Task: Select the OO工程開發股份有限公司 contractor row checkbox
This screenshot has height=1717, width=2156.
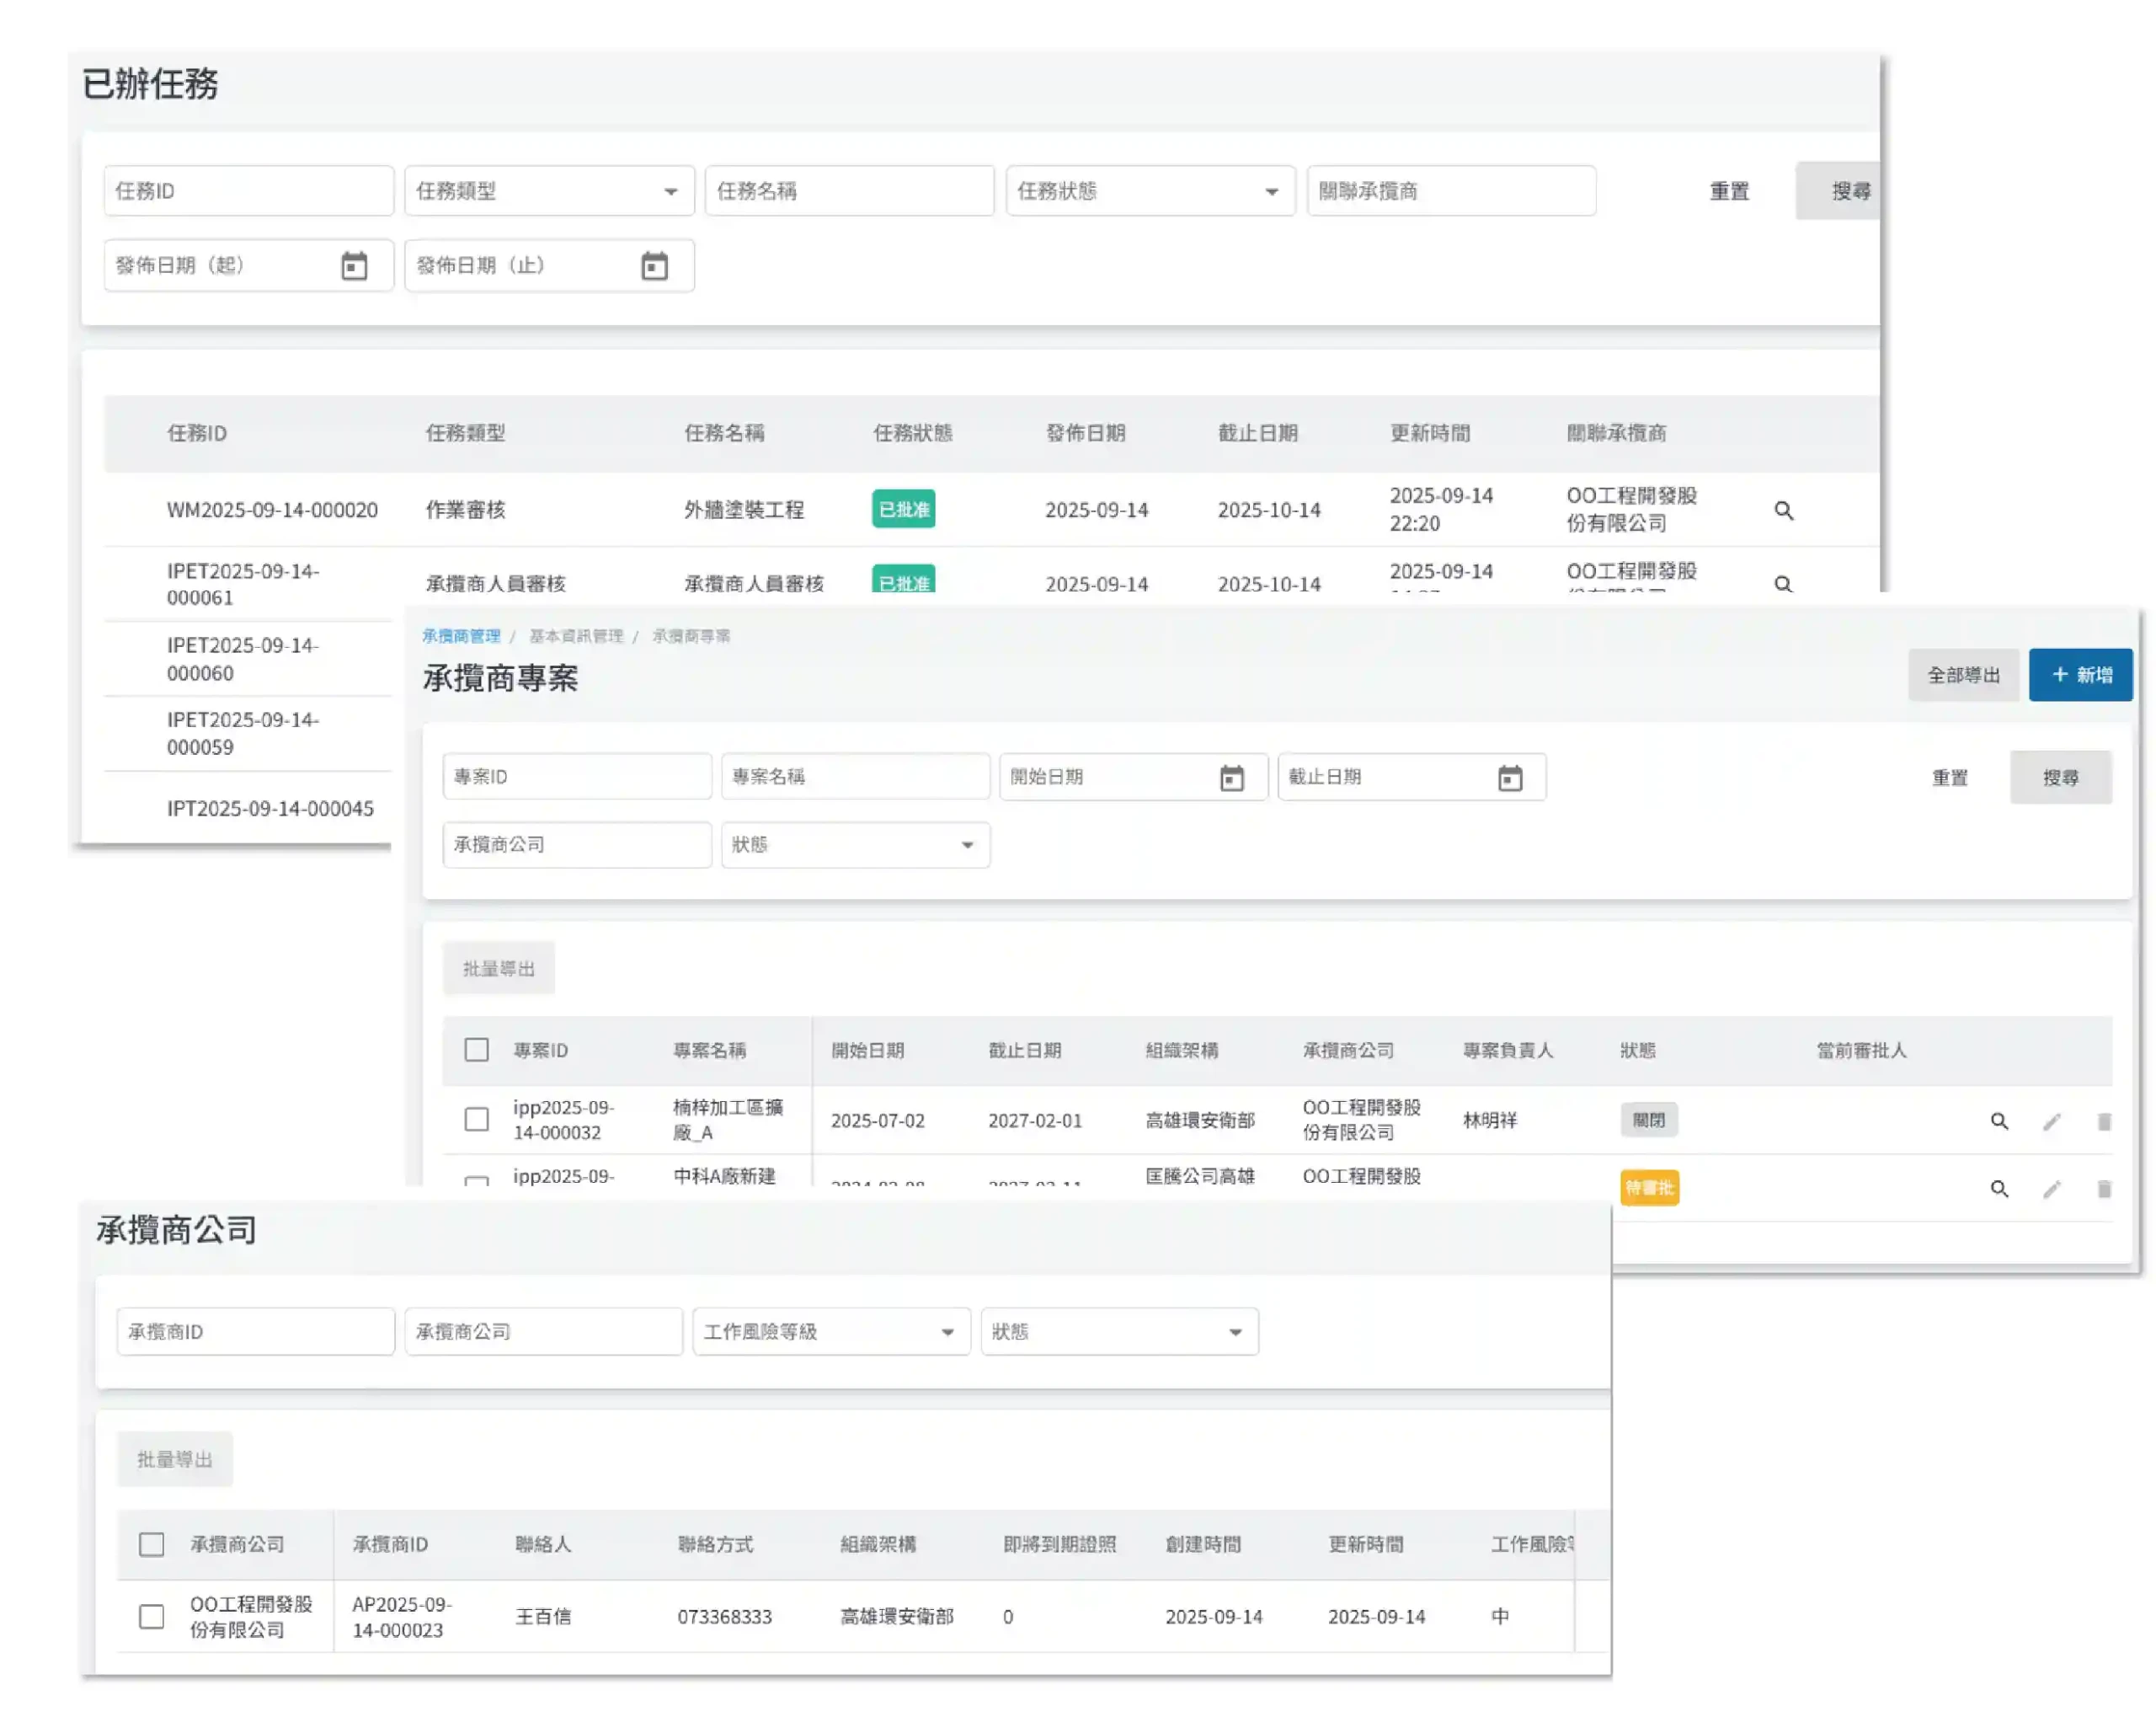Action: (x=152, y=1616)
